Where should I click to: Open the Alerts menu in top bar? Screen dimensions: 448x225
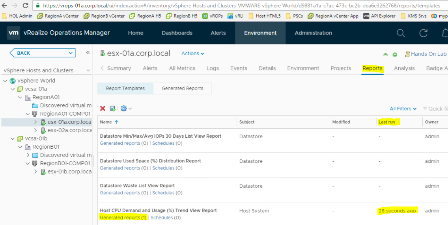218,33
